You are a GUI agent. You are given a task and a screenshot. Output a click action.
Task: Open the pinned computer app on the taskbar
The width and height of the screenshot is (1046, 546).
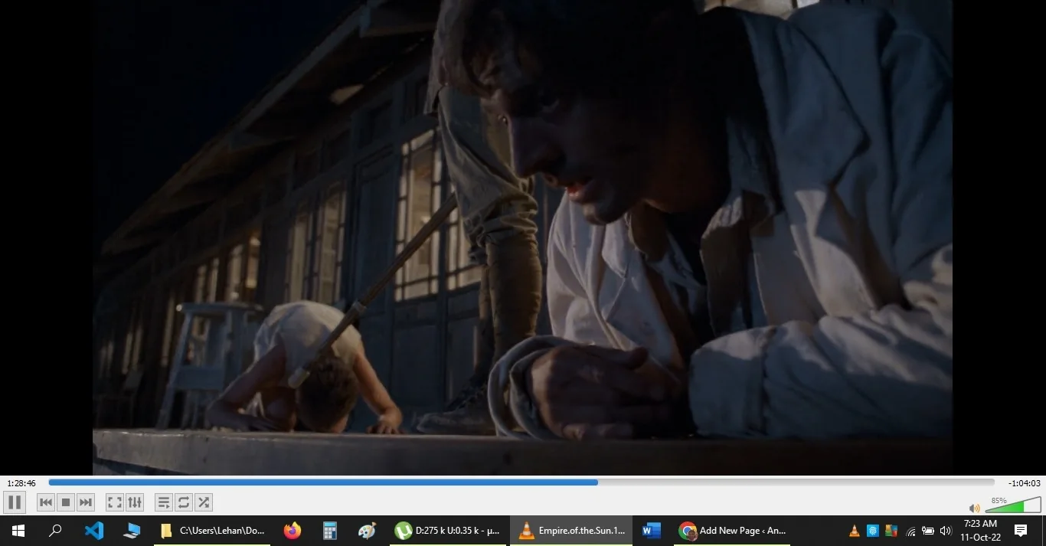[x=132, y=531]
